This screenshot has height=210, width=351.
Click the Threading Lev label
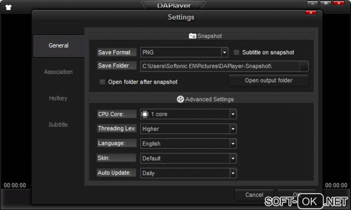pos(117,128)
